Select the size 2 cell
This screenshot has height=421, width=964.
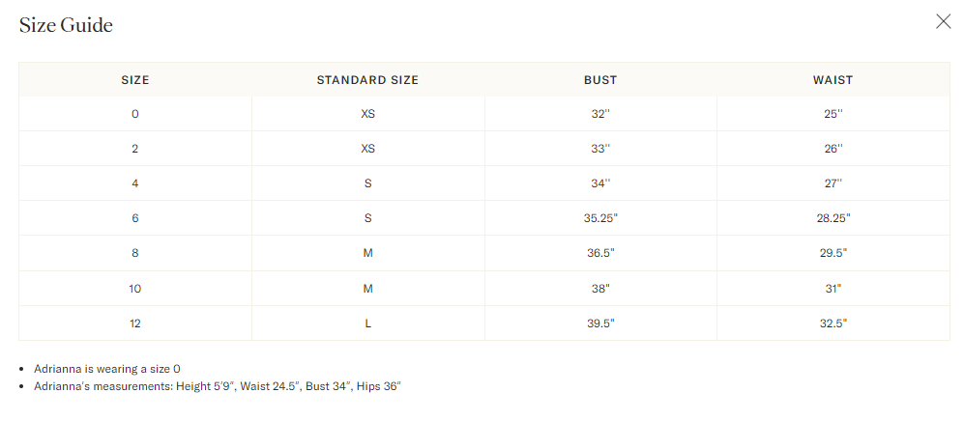pyautogui.click(x=134, y=149)
